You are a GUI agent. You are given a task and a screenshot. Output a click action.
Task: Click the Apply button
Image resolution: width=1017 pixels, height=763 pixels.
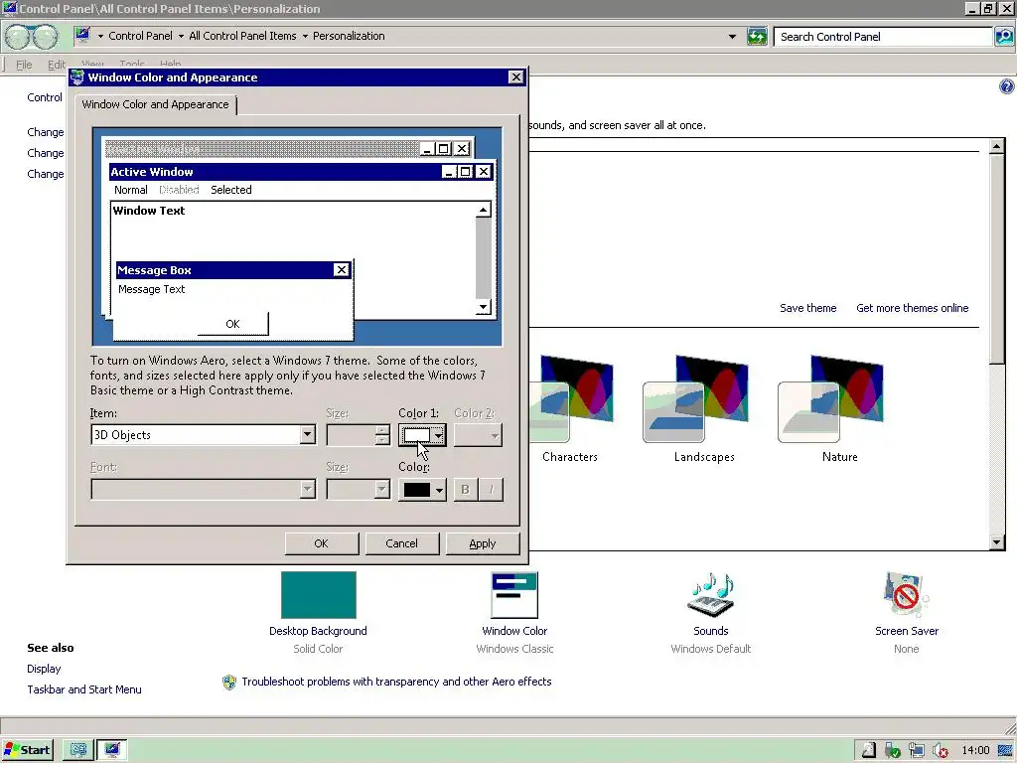pyautogui.click(x=482, y=543)
